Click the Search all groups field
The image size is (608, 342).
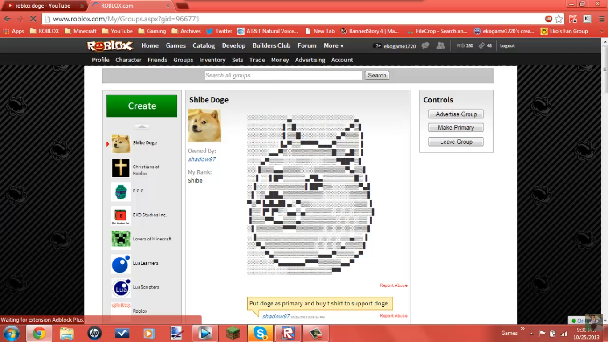click(x=283, y=75)
